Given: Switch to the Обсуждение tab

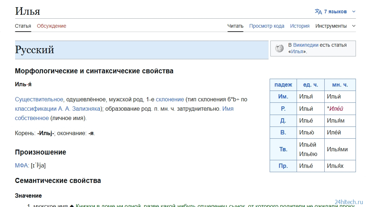Looking at the screenshot, I should pos(51,26).
